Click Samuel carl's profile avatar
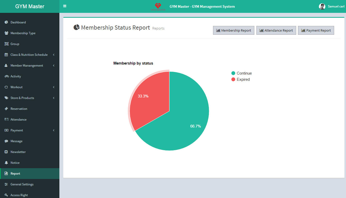Image resolution: width=346 pixels, height=198 pixels. [322, 6]
